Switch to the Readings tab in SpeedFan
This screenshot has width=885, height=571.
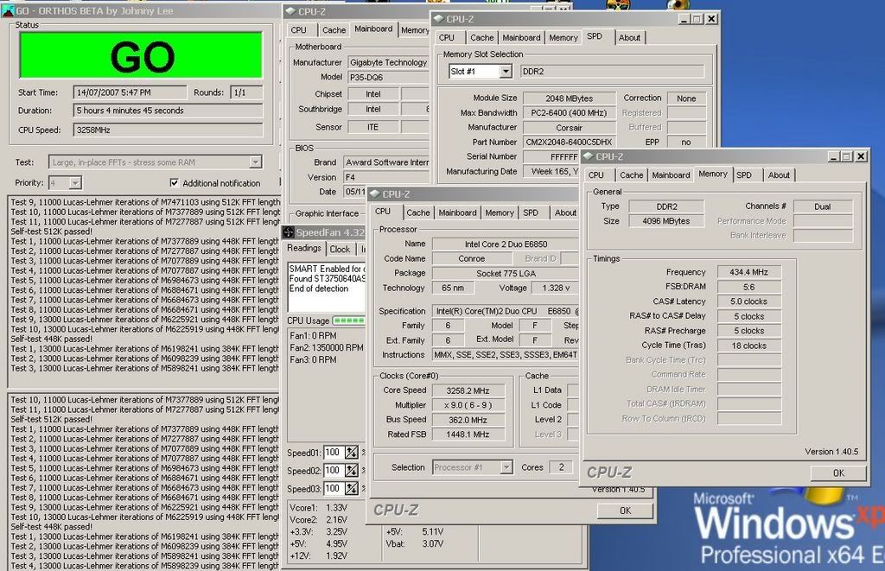point(303,248)
